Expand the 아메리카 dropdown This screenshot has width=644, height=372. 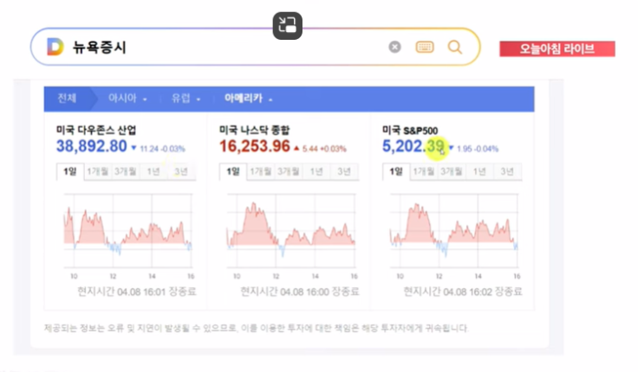click(x=248, y=99)
